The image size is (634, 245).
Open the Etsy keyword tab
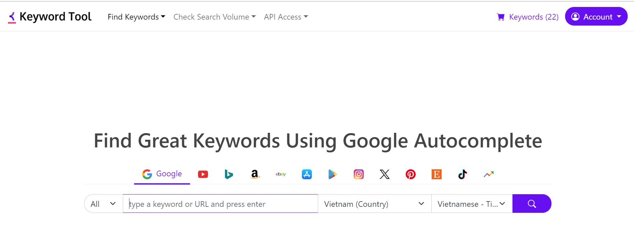(436, 174)
